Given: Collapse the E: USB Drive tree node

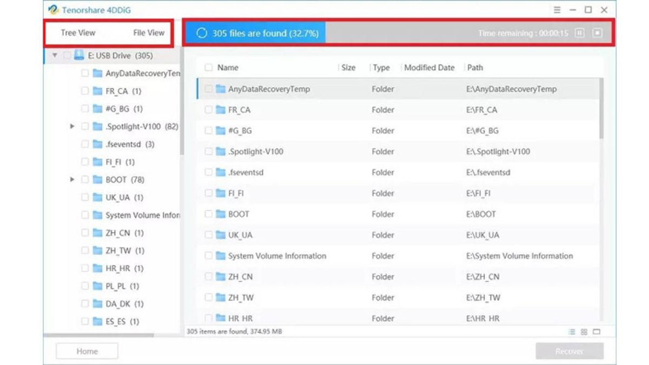Looking at the screenshot, I should tap(55, 55).
